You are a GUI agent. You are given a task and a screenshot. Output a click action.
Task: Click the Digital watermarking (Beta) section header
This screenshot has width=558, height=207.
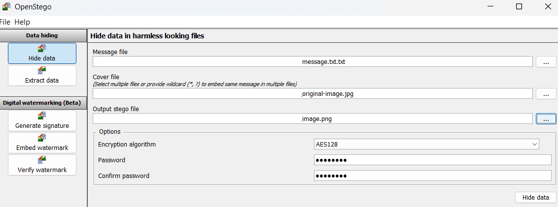pyautogui.click(x=42, y=103)
